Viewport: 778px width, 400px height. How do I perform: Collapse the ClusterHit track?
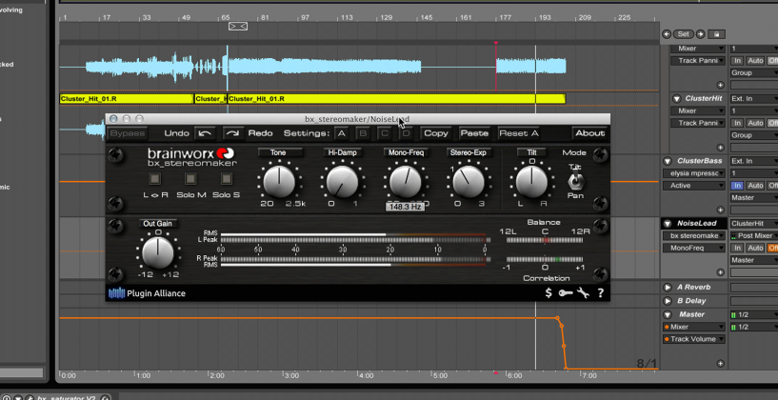pos(676,98)
